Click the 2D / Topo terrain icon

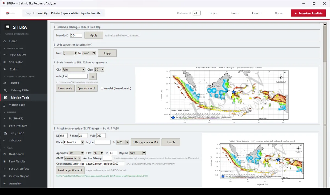pos(5,133)
